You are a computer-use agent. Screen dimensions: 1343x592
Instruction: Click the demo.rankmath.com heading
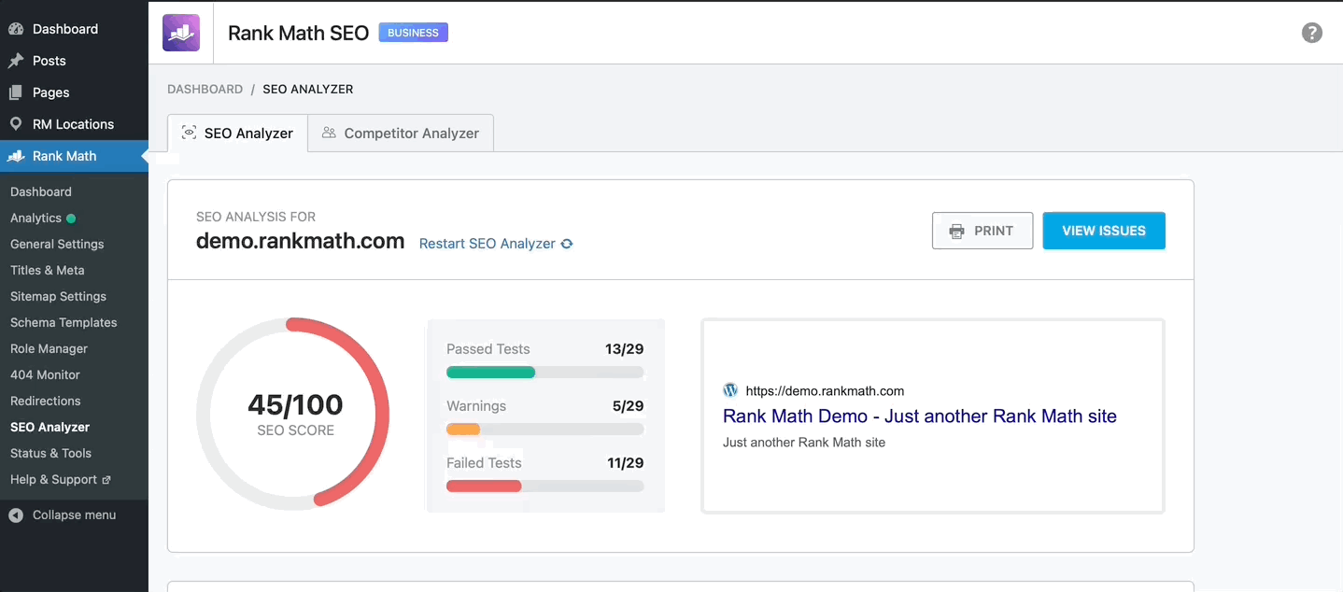(300, 242)
